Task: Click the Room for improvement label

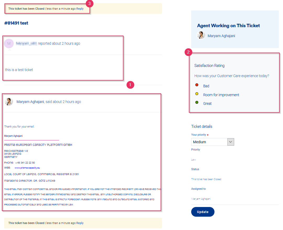Action: [221, 95]
